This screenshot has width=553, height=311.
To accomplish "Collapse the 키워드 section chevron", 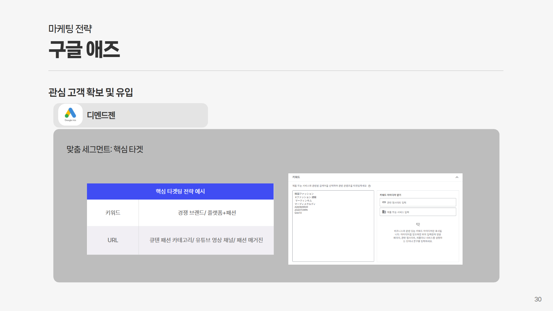I will click(x=457, y=177).
